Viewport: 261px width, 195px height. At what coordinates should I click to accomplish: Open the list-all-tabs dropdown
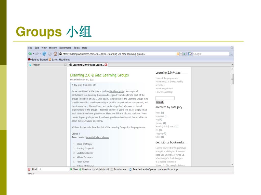232,65
